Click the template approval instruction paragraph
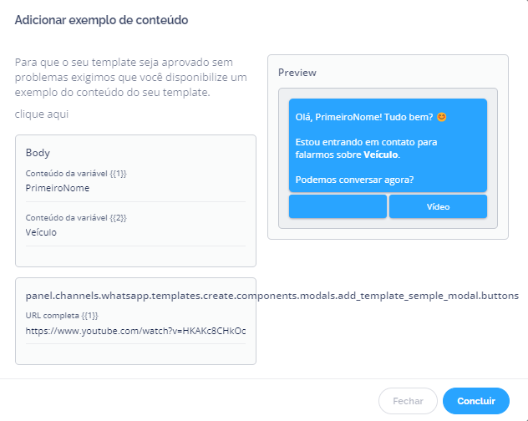Image resolution: width=528 pixels, height=421 pixels. (131, 77)
